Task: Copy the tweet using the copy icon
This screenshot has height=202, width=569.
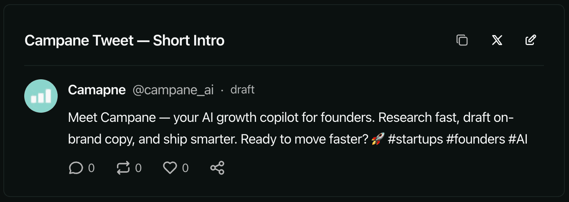Action: pyautogui.click(x=462, y=40)
